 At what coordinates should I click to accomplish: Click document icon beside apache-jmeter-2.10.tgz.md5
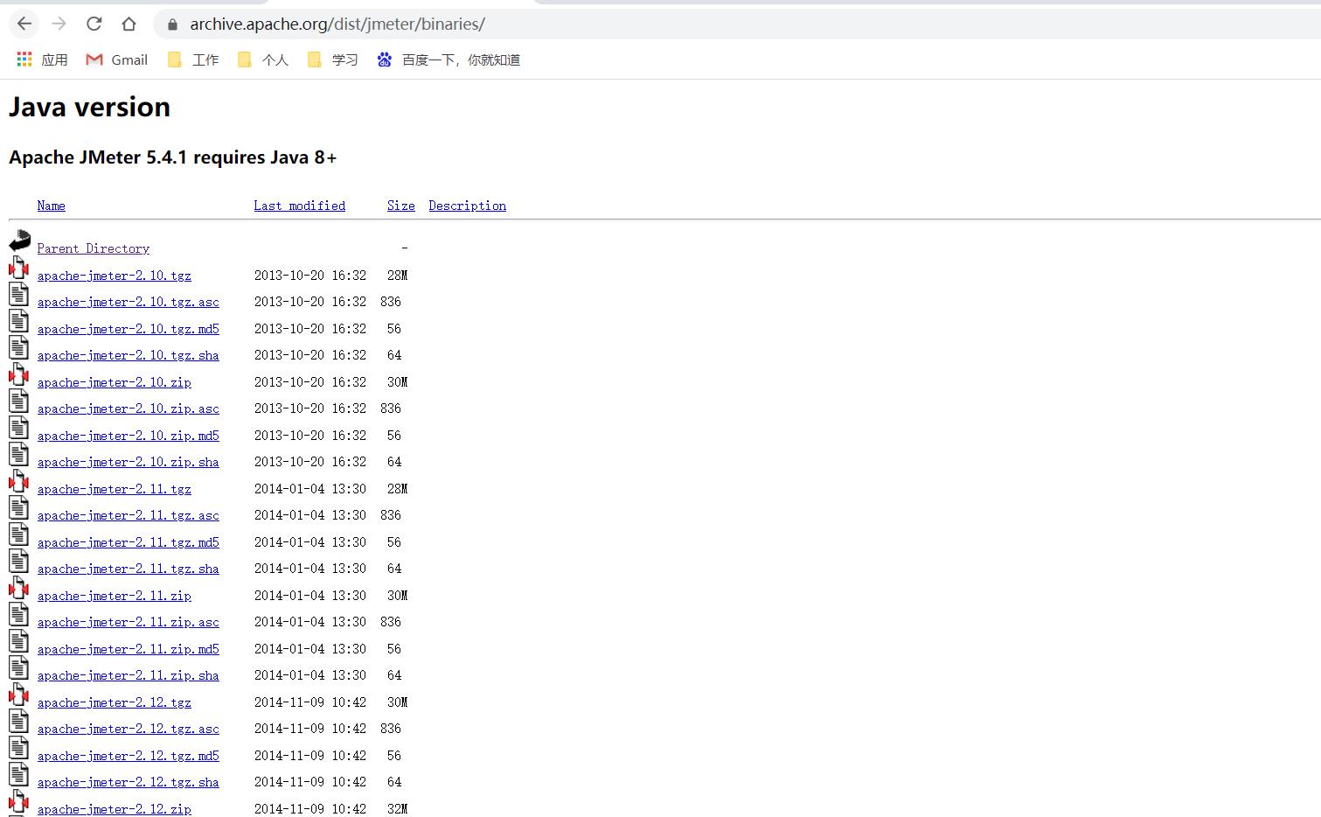[x=18, y=321]
